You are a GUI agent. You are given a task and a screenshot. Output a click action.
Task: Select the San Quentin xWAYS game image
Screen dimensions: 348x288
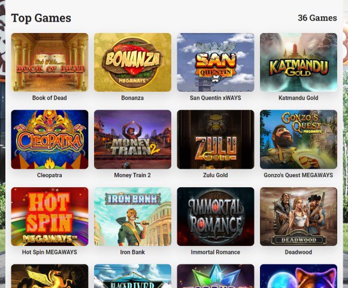point(216,62)
